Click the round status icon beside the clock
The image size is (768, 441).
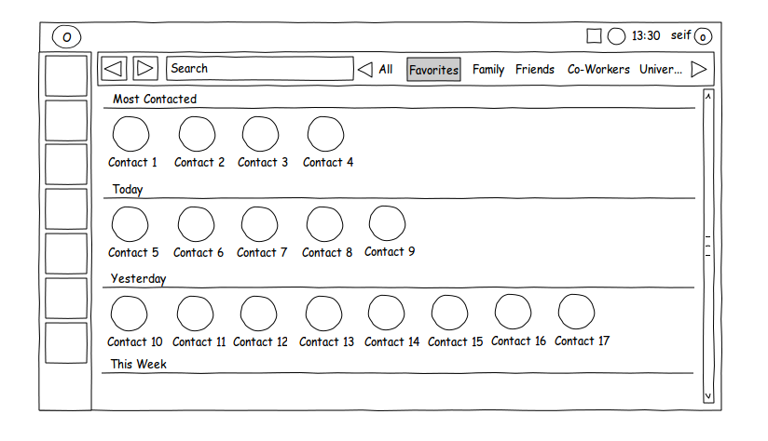tap(616, 36)
